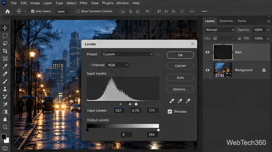Select the Gradient tool
The image size is (272, 152).
click(x=5, y=112)
